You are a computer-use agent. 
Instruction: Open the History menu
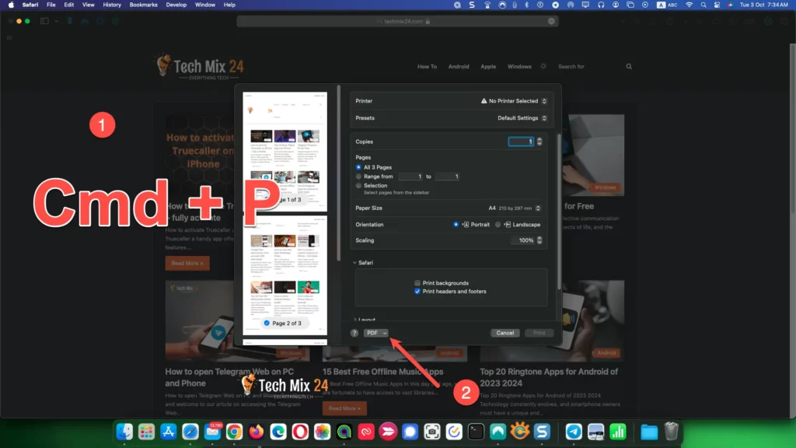[112, 5]
